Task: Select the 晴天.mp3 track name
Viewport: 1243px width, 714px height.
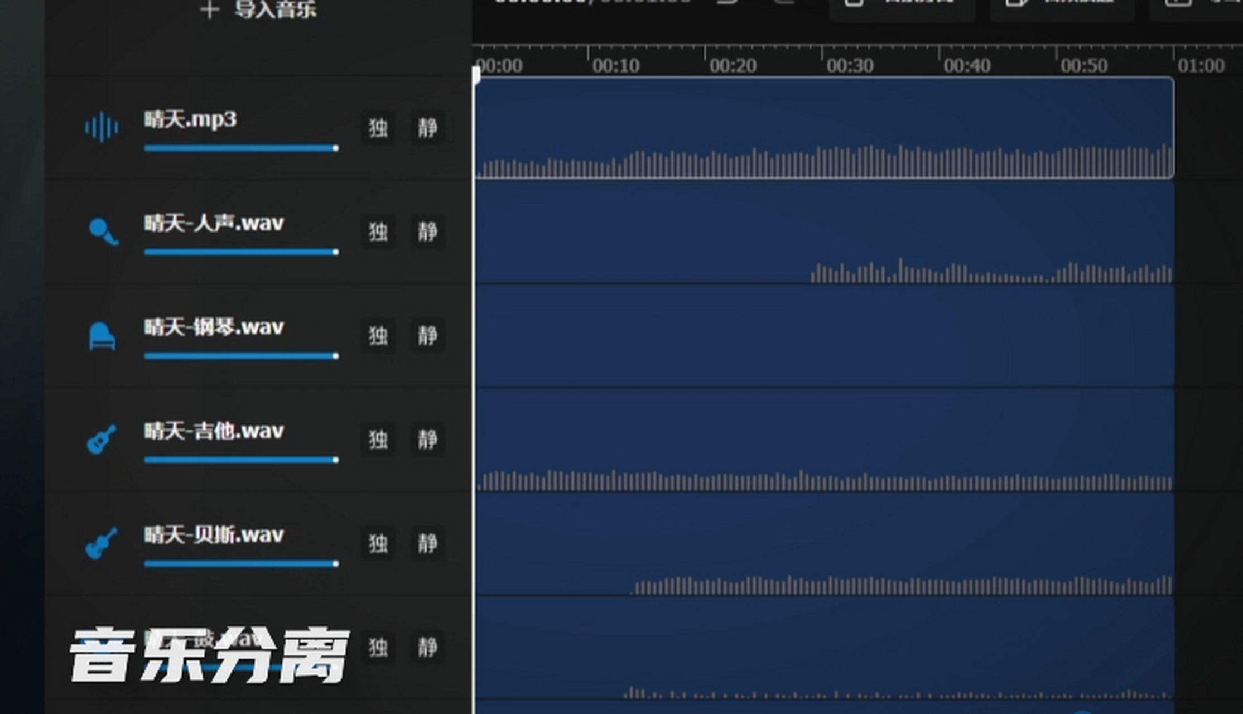Action: (190, 119)
